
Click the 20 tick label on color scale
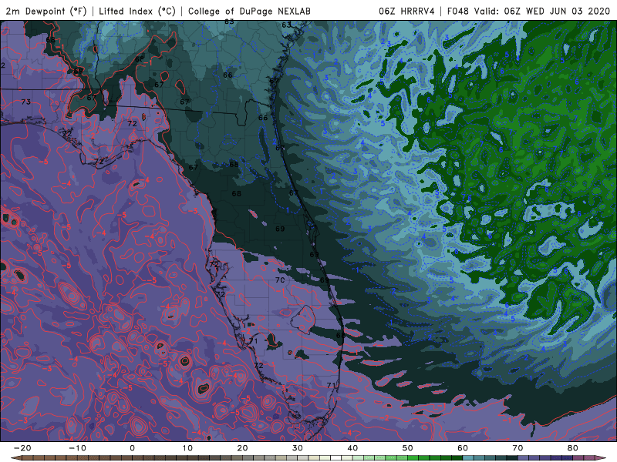(x=242, y=448)
